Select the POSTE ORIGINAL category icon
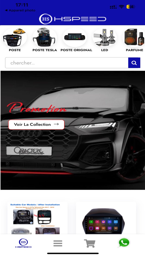This screenshot has width=145, height=258. (x=75, y=38)
